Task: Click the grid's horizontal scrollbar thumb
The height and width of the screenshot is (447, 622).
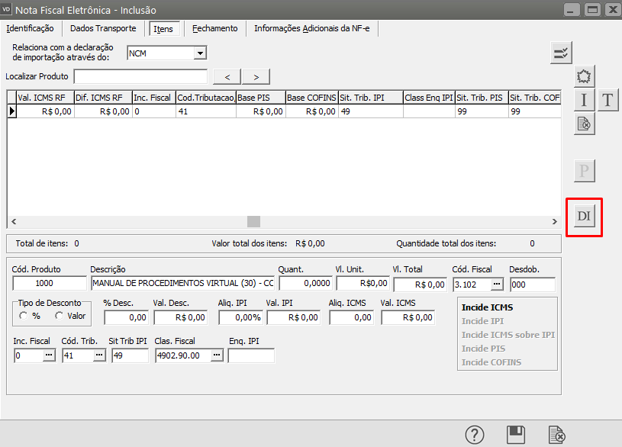Action: [x=253, y=221]
